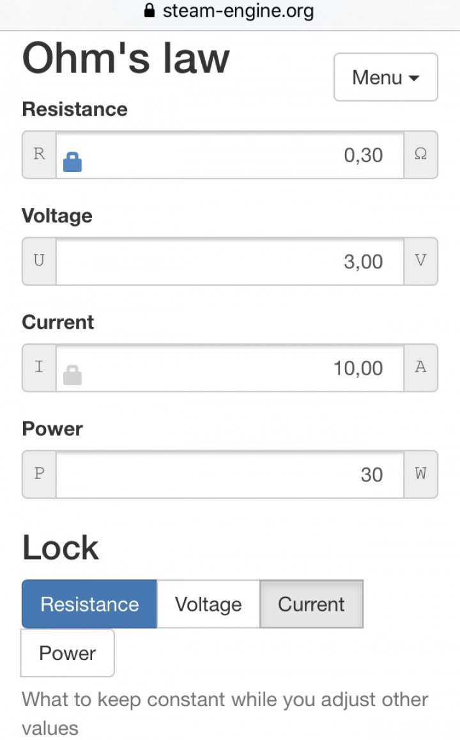The height and width of the screenshot is (740, 460).
Task: Click the Ω ohm unit label
Action: tap(421, 154)
